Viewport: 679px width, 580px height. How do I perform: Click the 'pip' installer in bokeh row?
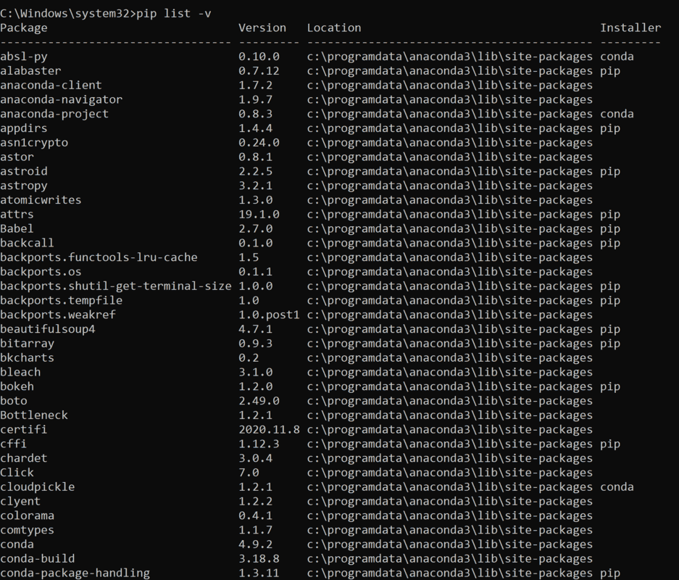click(x=610, y=386)
